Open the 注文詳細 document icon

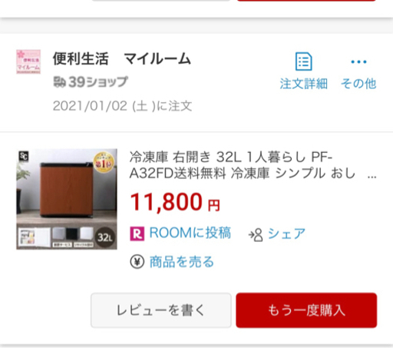pyautogui.click(x=304, y=61)
